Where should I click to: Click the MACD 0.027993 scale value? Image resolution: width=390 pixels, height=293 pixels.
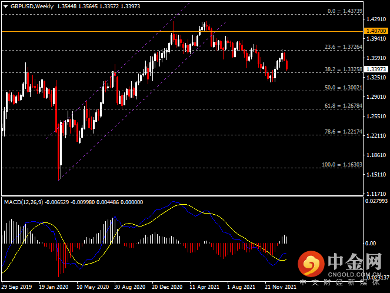(x=376, y=202)
